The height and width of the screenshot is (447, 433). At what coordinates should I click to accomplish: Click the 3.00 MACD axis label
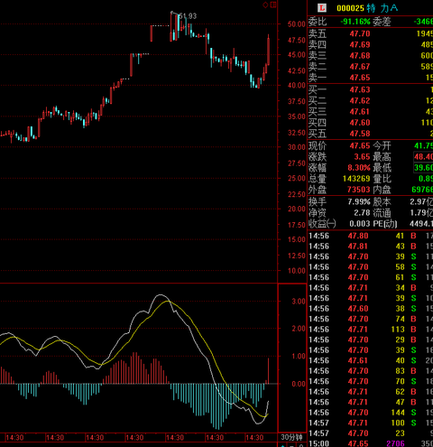299,302
